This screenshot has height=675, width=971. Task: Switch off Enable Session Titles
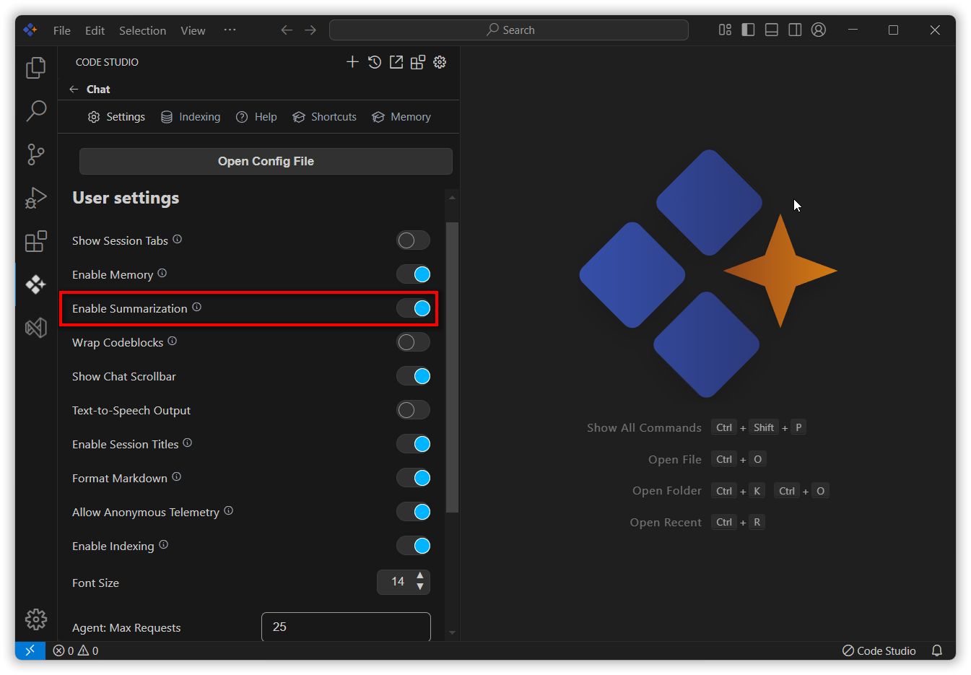[x=413, y=444]
